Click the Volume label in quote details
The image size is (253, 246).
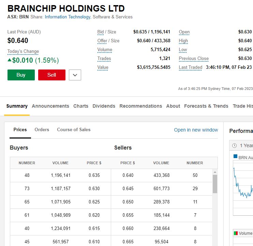coord(105,50)
